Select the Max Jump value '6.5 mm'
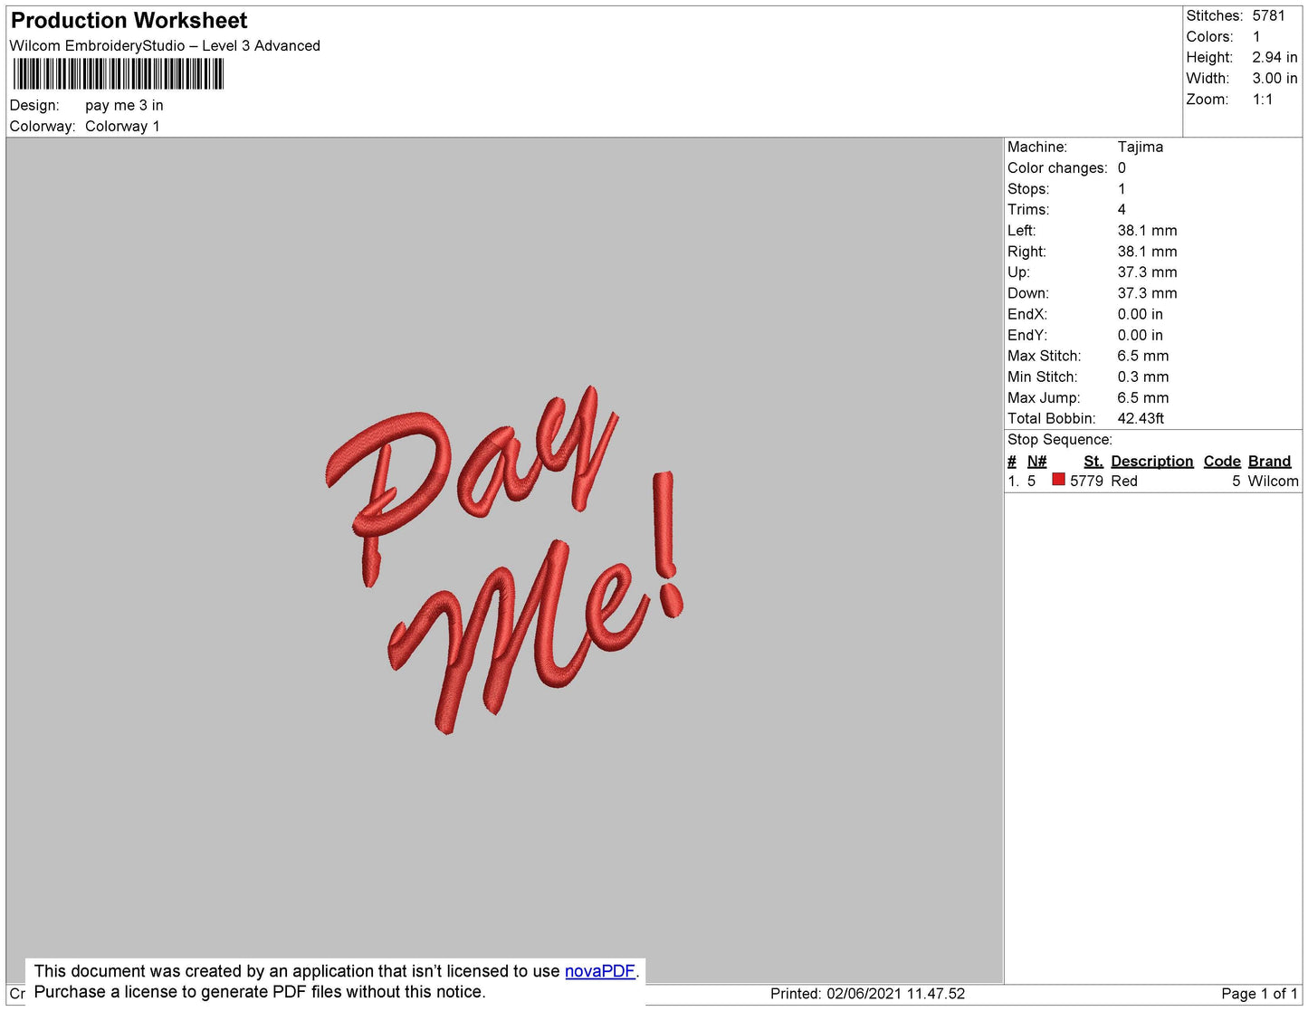Screen dimensions: 1308x1011 [x=1143, y=397]
